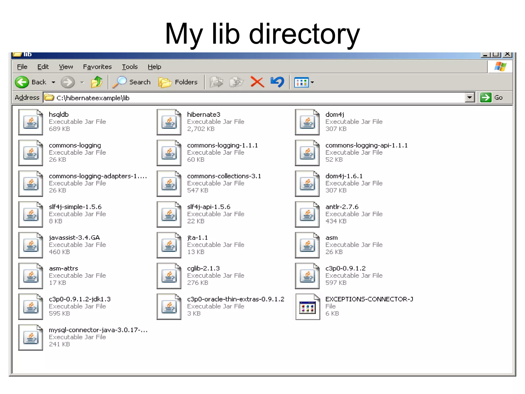525x394 pixels.
Task: Delete with the red X icon
Action: [257, 82]
